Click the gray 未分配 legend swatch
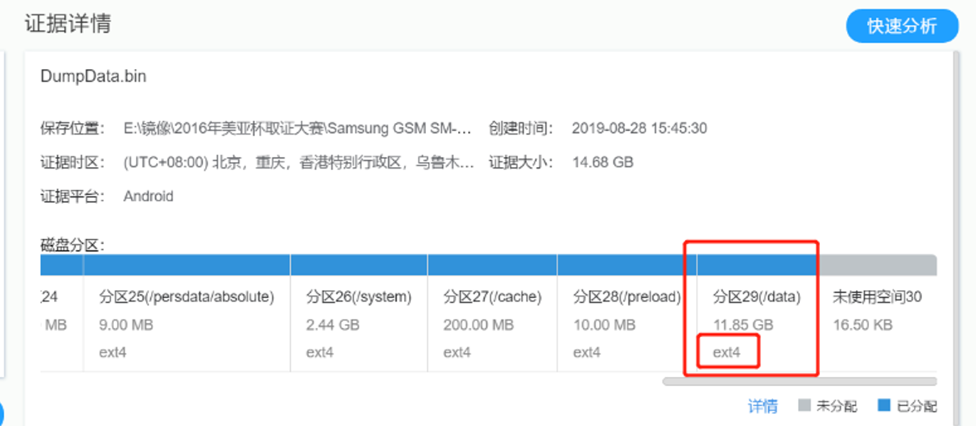976x426 pixels. [x=804, y=406]
